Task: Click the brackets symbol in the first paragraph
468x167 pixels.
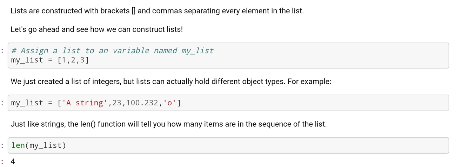Action: coord(133,11)
